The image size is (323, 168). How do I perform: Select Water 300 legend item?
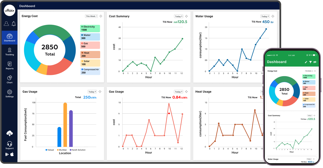[x=90, y=37]
